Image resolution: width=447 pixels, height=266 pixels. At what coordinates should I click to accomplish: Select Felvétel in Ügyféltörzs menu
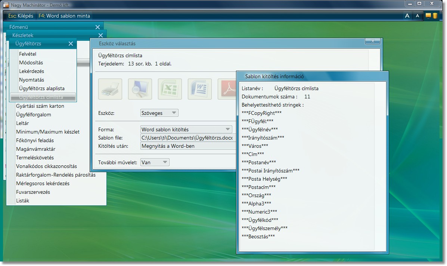click(x=28, y=54)
